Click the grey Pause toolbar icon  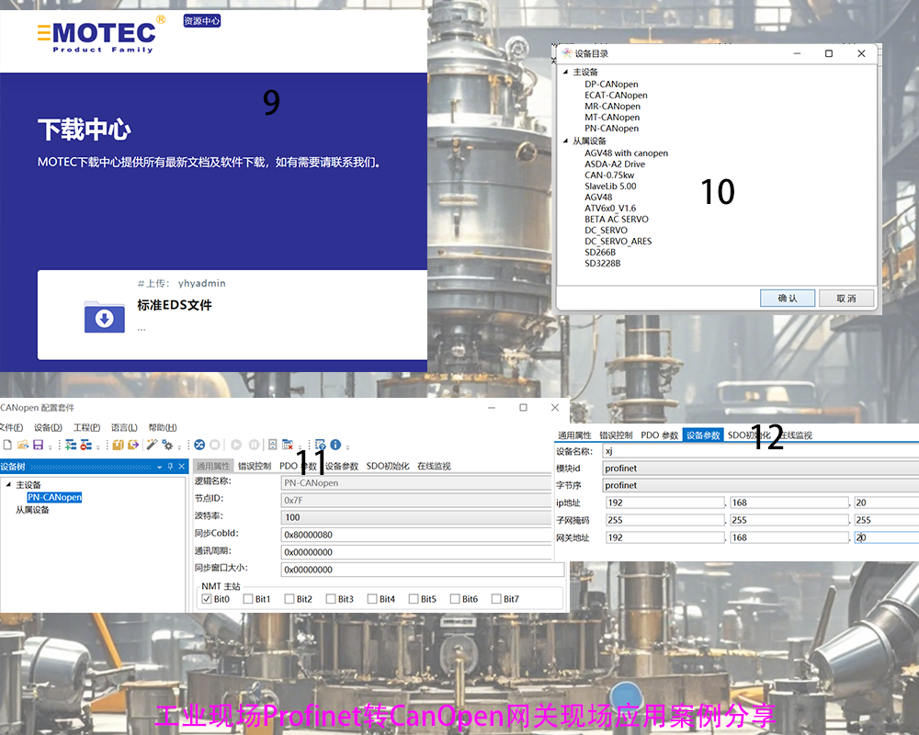coord(255,445)
